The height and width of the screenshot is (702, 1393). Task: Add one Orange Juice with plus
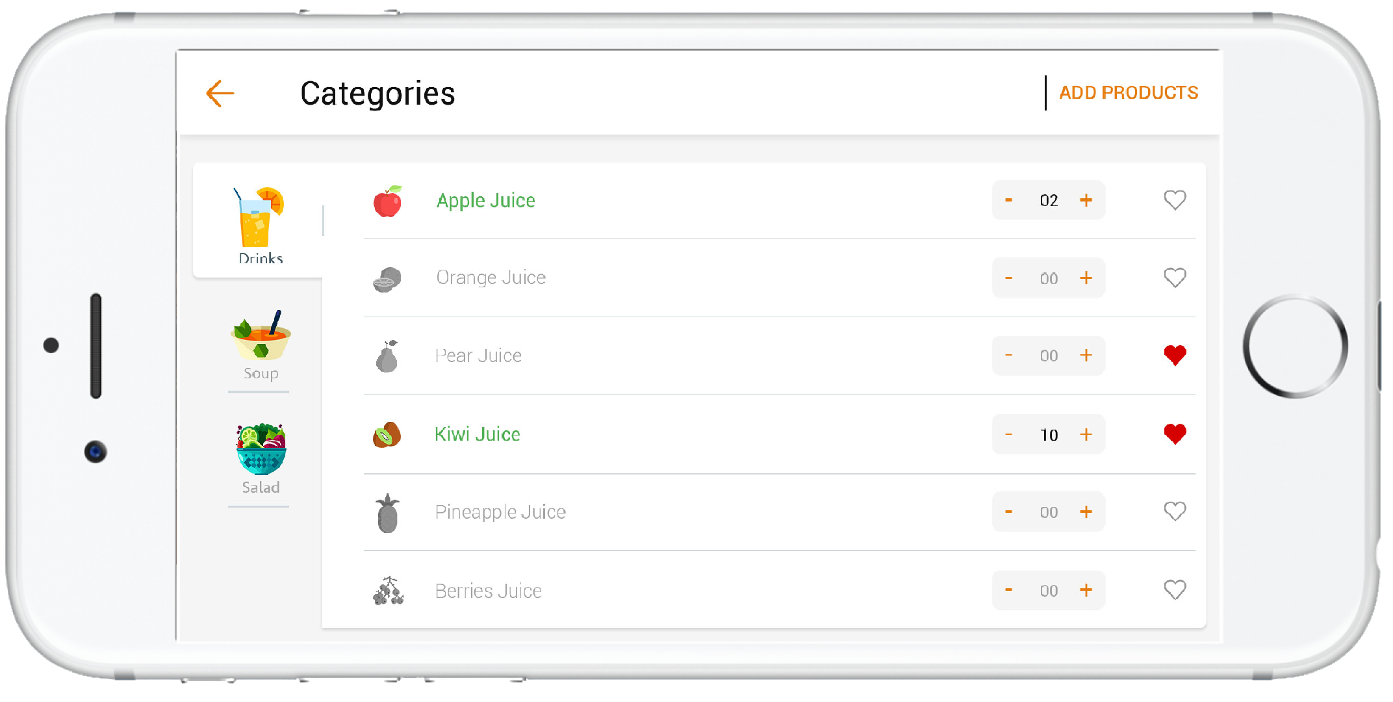coord(1086,278)
